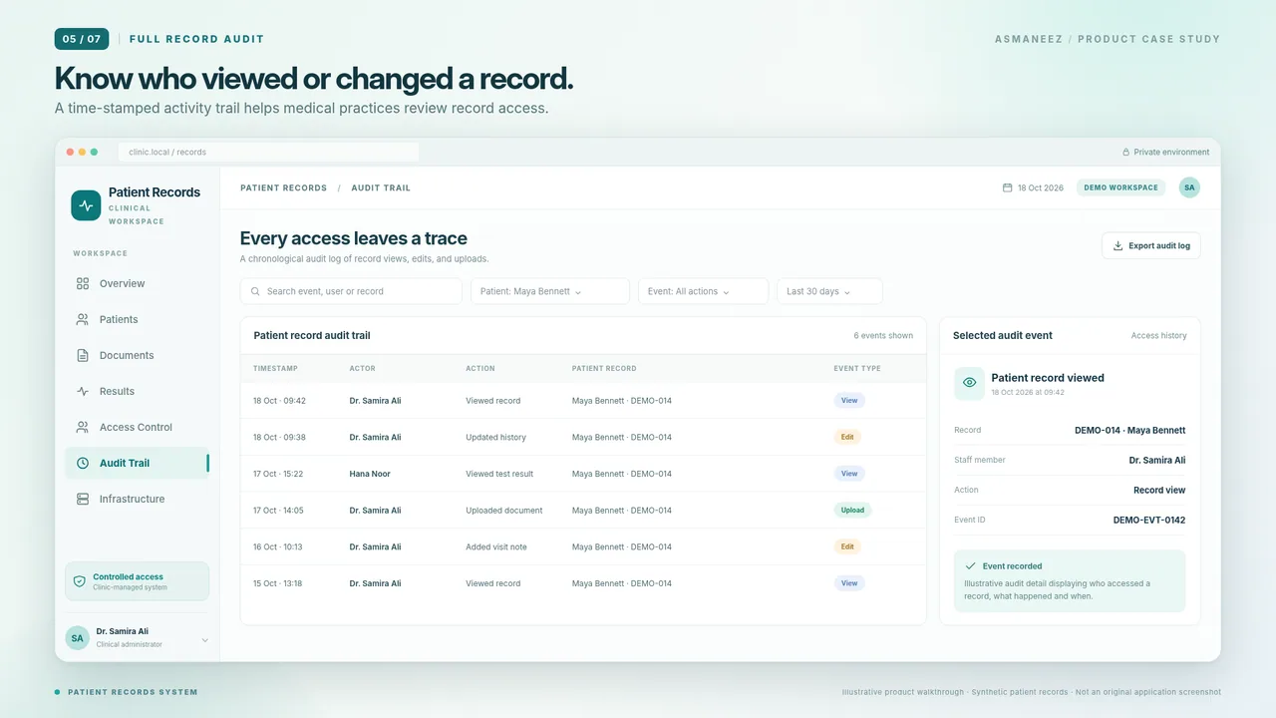Click the 15 Oct · 13:18 timestamp
1276x718 pixels.
coord(278,583)
